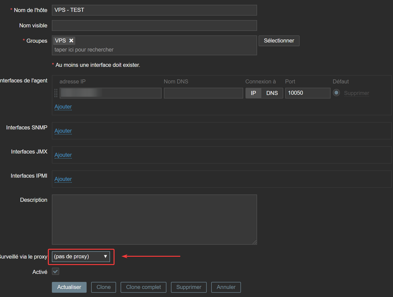Add an SNMP interface via Ajouter

click(63, 131)
